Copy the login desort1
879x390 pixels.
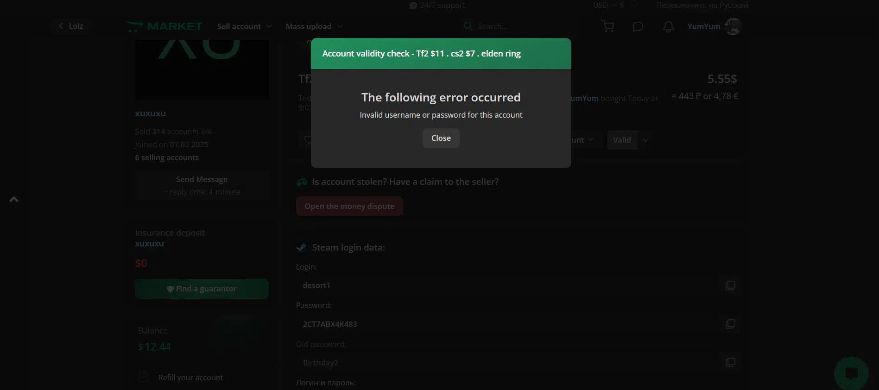pos(730,285)
